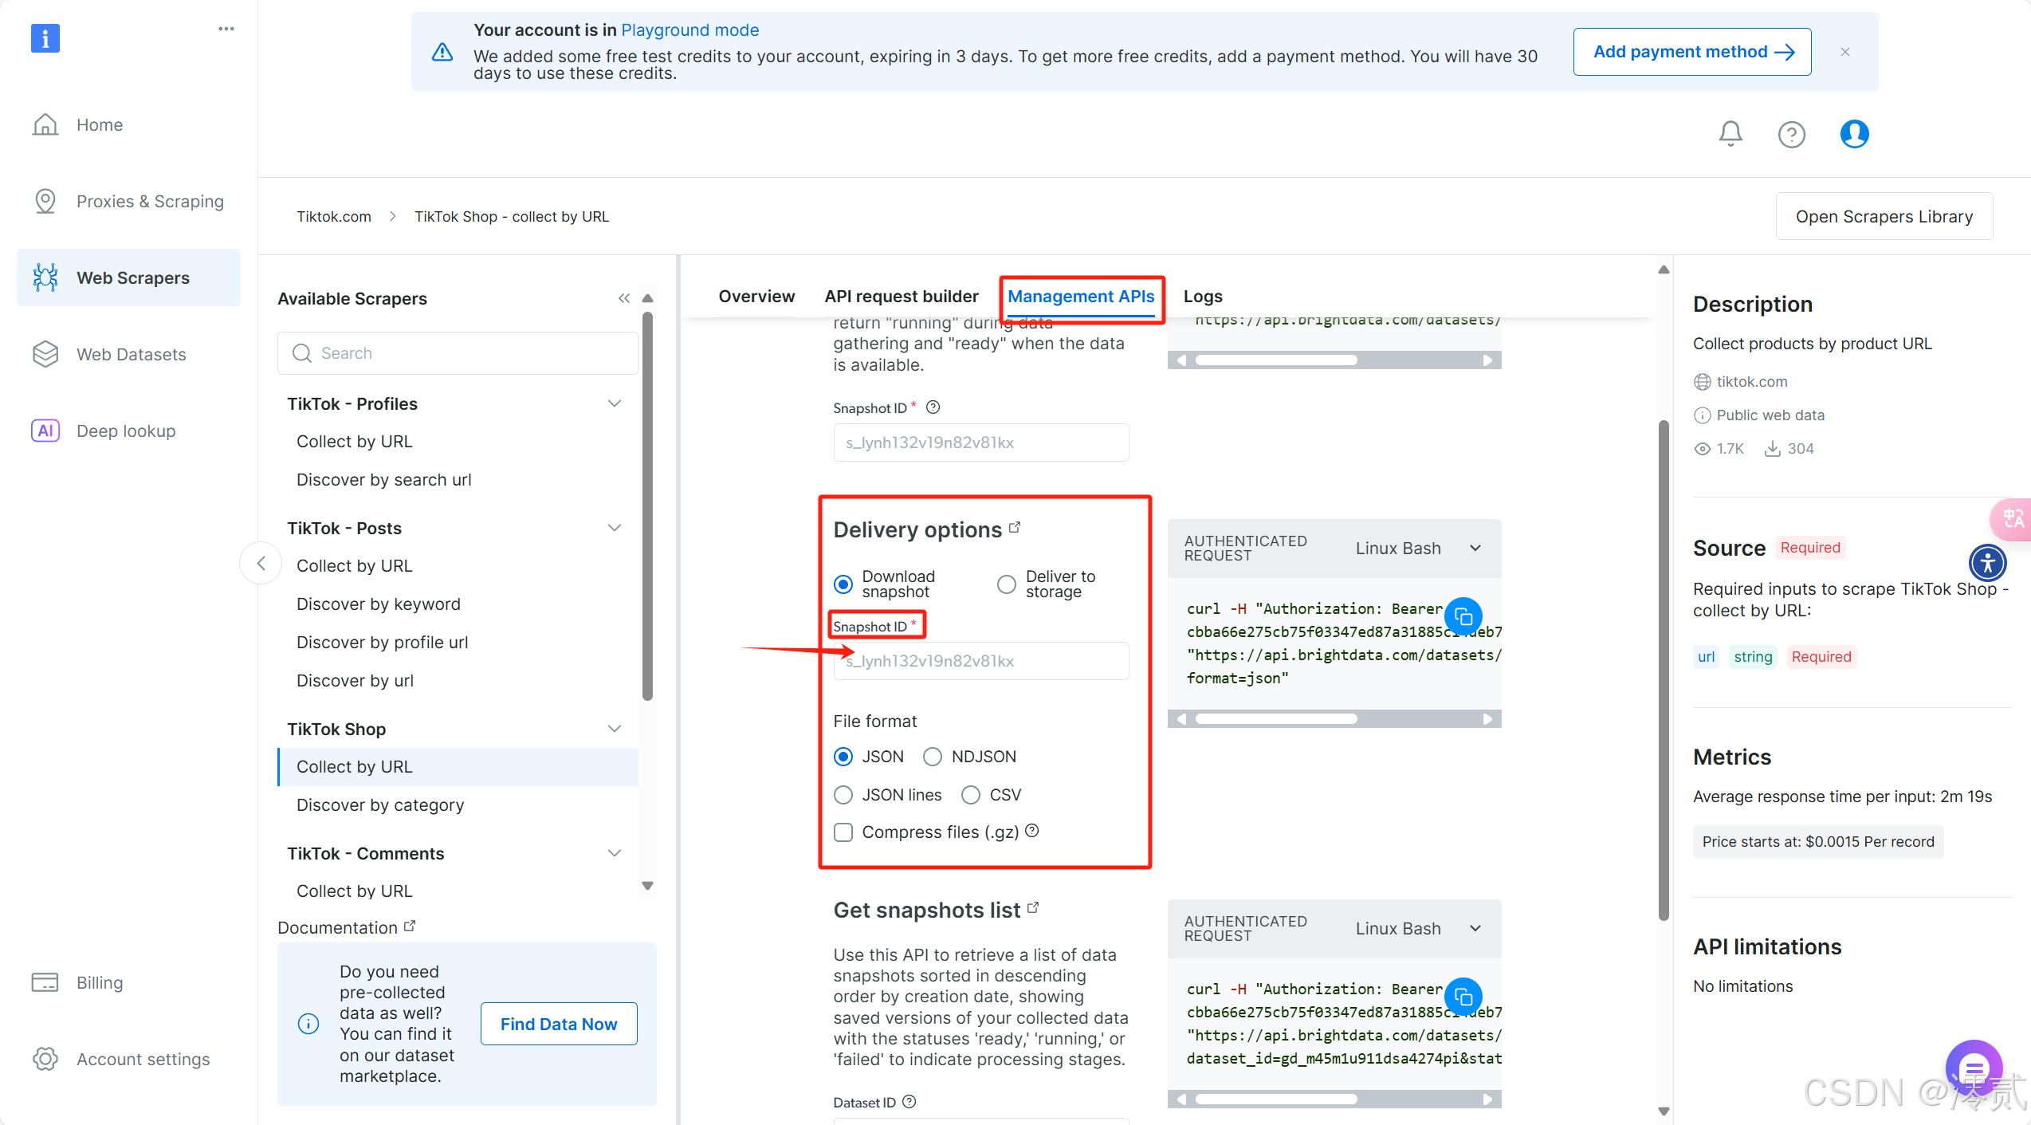Switch to the Logs tab
Screen dimensions: 2031x1125
click(1202, 297)
